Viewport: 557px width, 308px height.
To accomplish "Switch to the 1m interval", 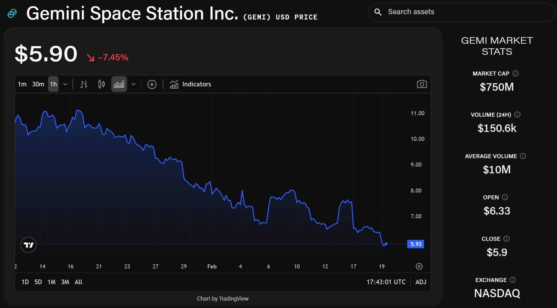I will pyautogui.click(x=22, y=84).
